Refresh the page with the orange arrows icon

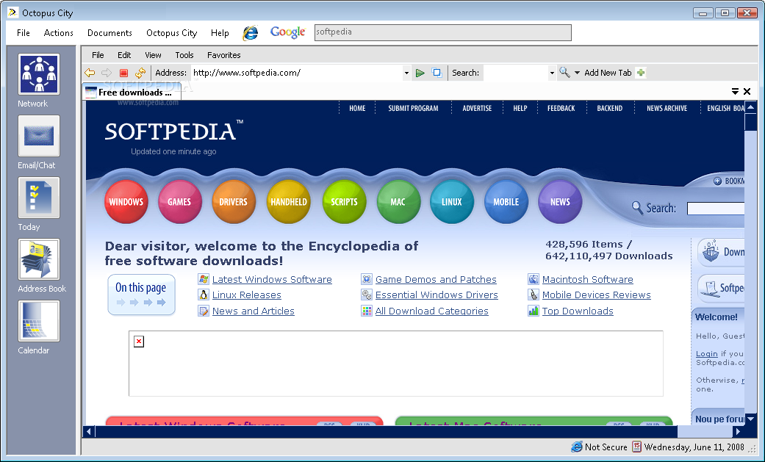[140, 73]
